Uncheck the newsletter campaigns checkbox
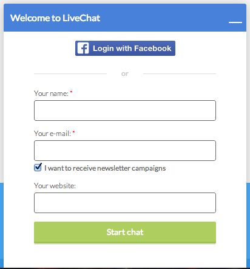This screenshot has height=269, width=250. (38, 168)
